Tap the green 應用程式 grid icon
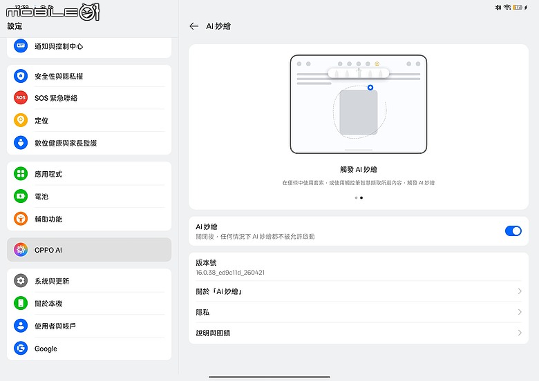The height and width of the screenshot is (381, 539). click(x=21, y=174)
